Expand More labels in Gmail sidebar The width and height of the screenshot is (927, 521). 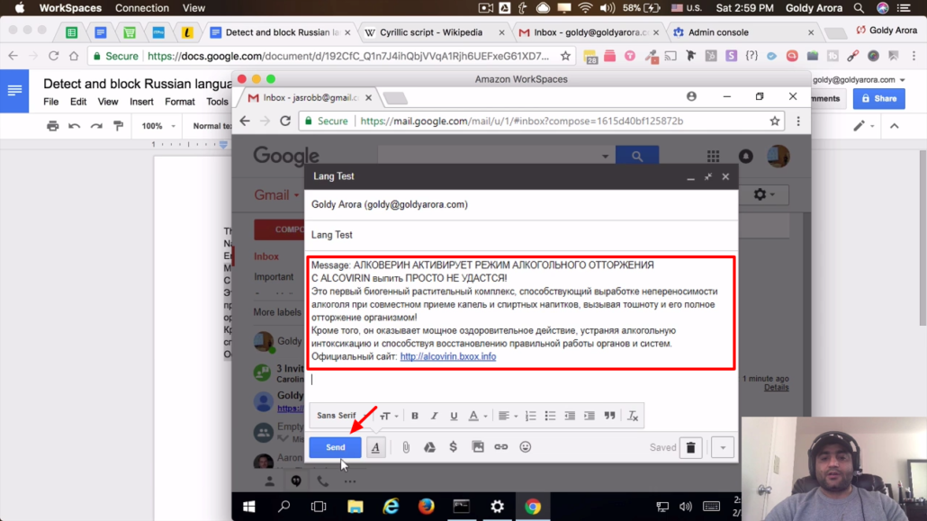pos(277,312)
